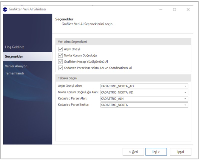This screenshot has width=199, height=160.
Task: Jump to the Tamamlandı step
Action: tap(14, 73)
